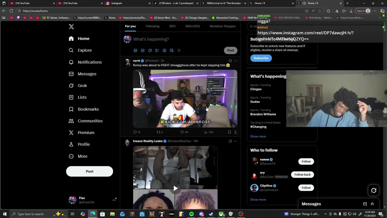Viewport: 387px width, 218px height.
Task: Switch to the For you tab
Action: point(130,26)
